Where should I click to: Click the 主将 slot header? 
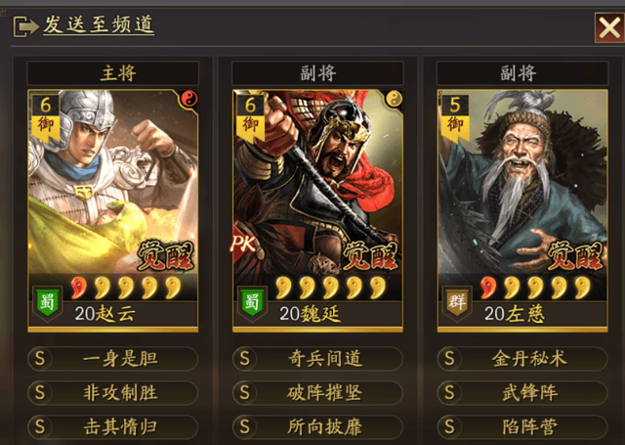pyautogui.click(x=113, y=73)
